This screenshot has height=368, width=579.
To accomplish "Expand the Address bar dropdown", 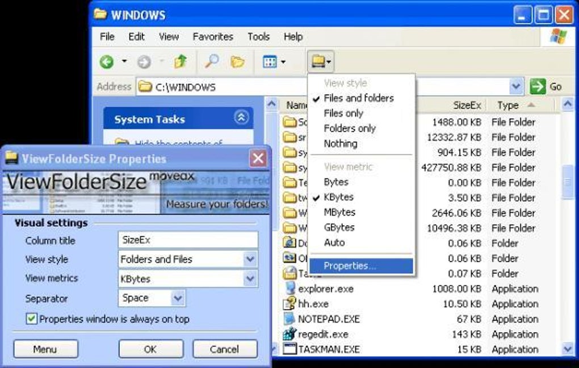I will (x=516, y=87).
